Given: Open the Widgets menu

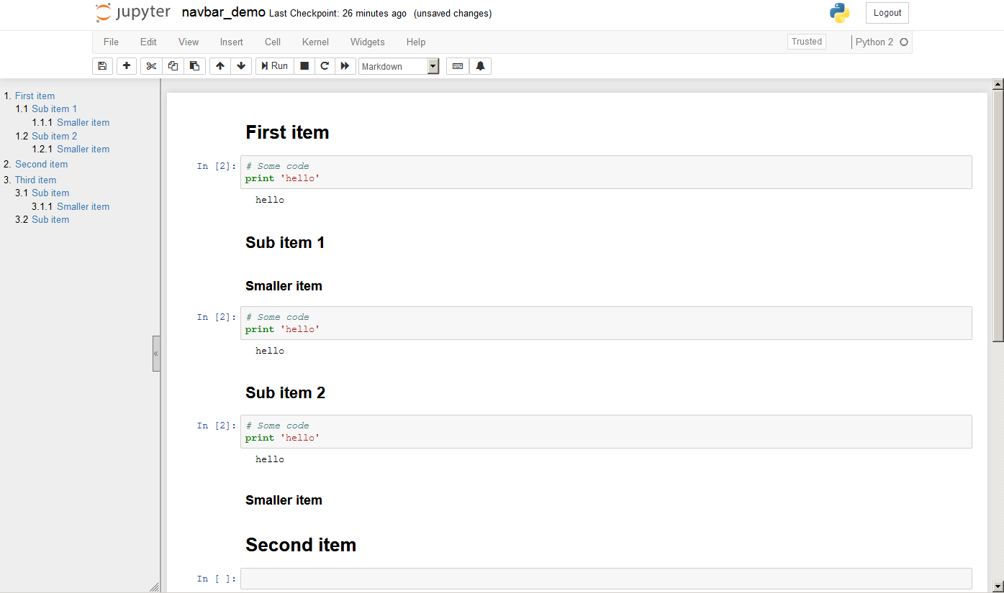Looking at the screenshot, I should pos(367,42).
